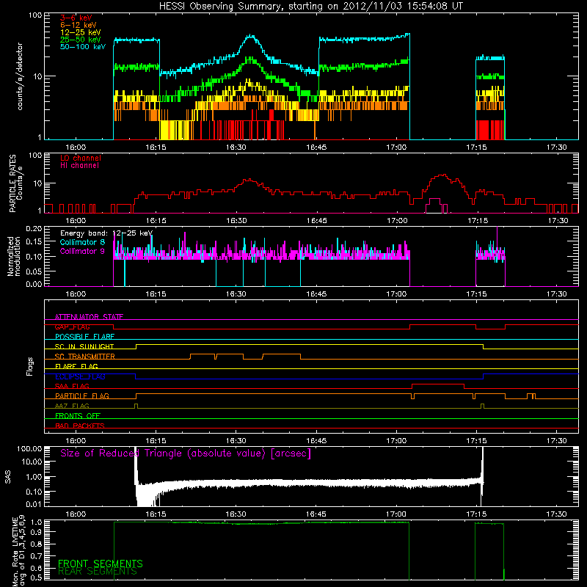Click 16:30 tick label on counts plot
This screenshot has height=587, width=587.
tap(236, 147)
